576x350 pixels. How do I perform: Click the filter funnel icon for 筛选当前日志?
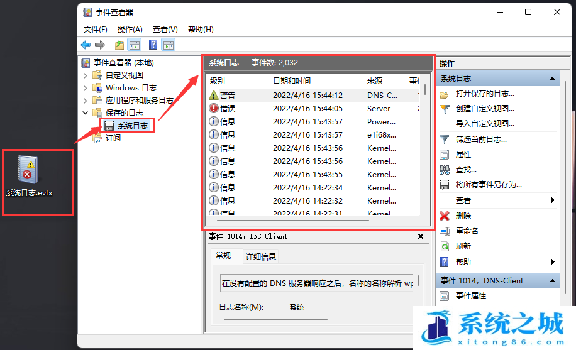(445, 139)
